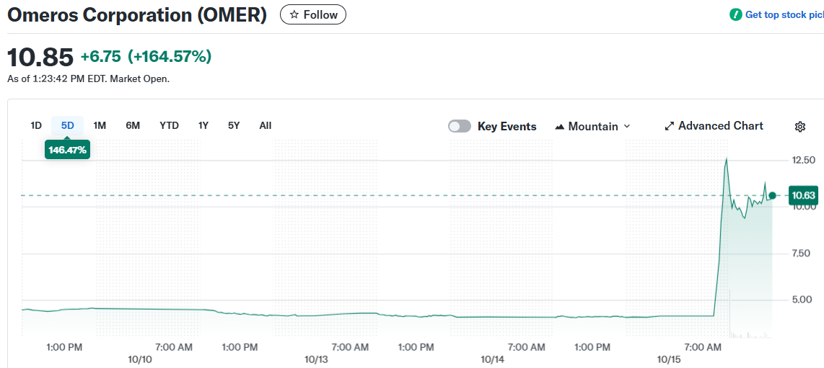The image size is (824, 368).
Task: Select the 1Y time range
Action: (203, 125)
